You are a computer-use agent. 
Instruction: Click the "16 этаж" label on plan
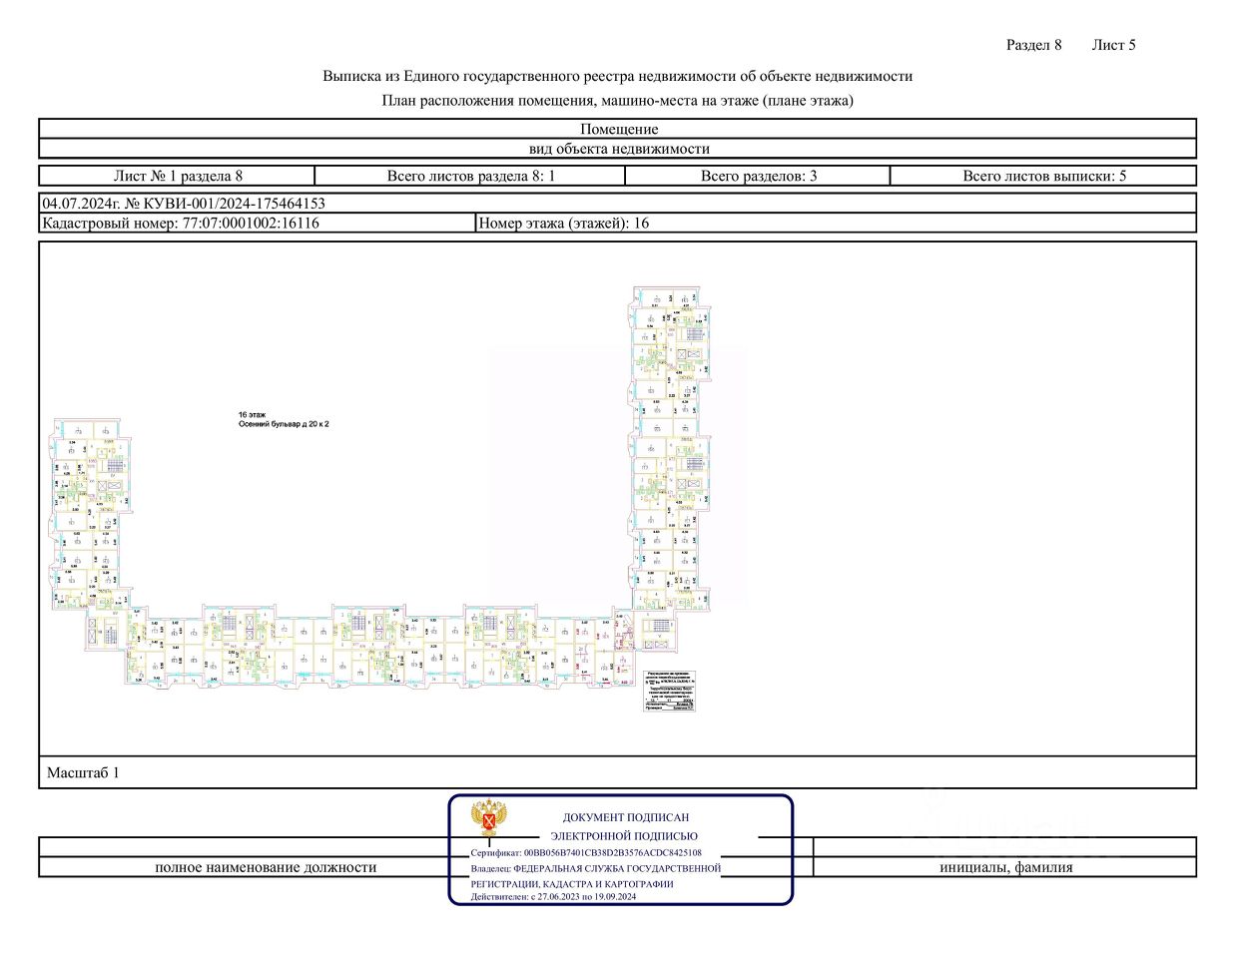252,414
